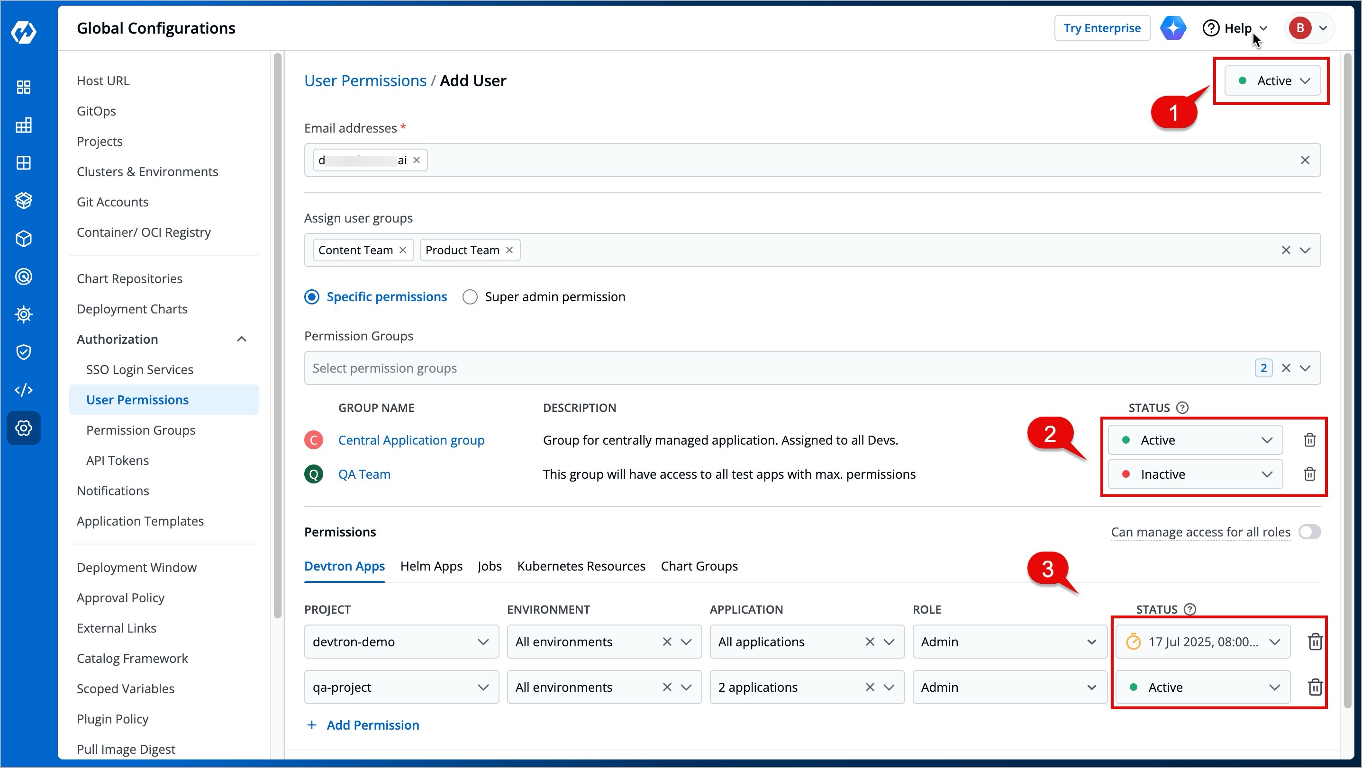Delete QA Team permission group row
The width and height of the screenshot is (1362, 768).
(1309, 474)
